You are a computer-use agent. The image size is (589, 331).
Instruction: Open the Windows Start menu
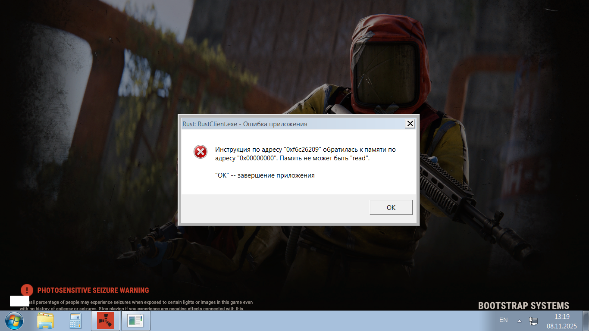coord(14,321)
